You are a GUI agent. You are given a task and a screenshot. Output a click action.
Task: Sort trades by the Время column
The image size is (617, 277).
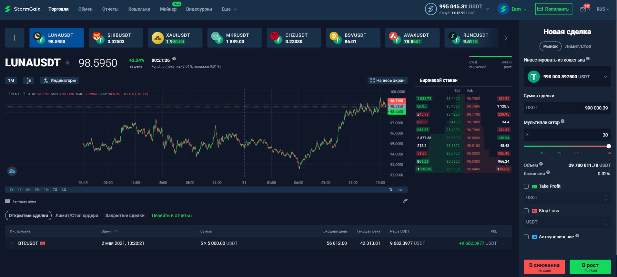pyautogui.click(x=110, y=231)
